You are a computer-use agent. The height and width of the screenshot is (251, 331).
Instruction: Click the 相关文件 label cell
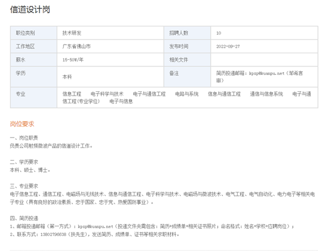tap(187, 60)
